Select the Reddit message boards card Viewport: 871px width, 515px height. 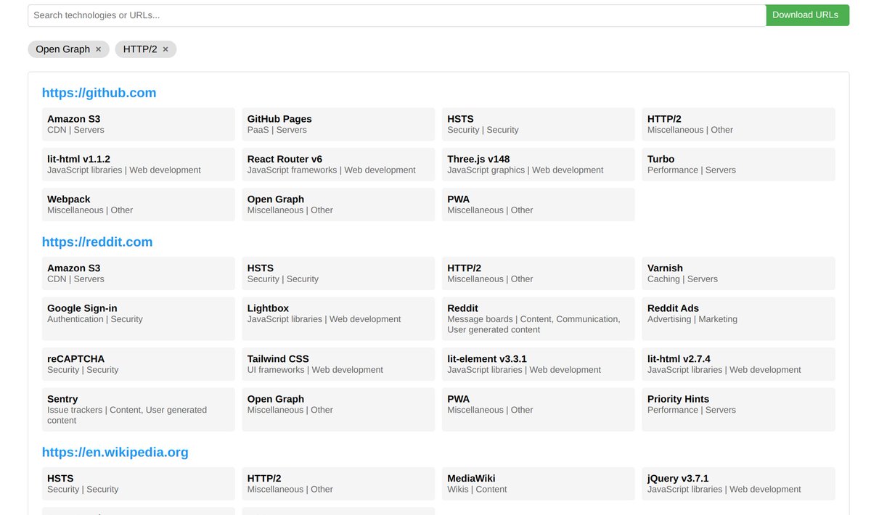pyautogui.click(x=539, y=318)
